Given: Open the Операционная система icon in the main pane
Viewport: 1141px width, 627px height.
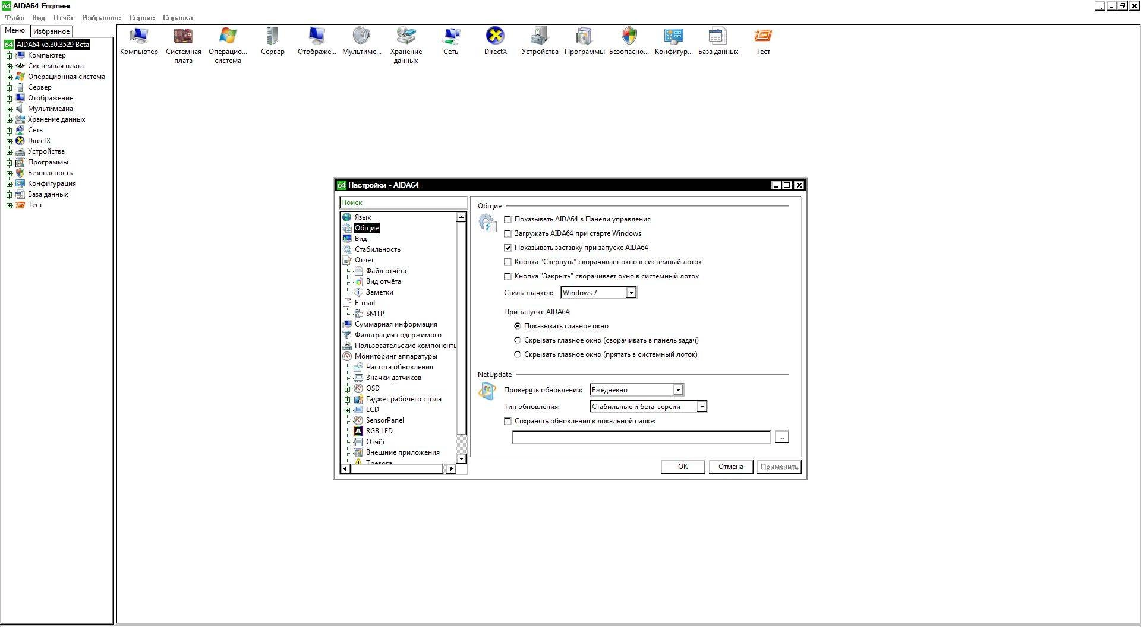Looking at the screenshot, I should click(228, 45).
